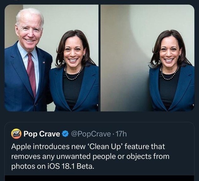Click the 17h timestamp
This screenshot has width=199, height=181.
click(121, 134)
